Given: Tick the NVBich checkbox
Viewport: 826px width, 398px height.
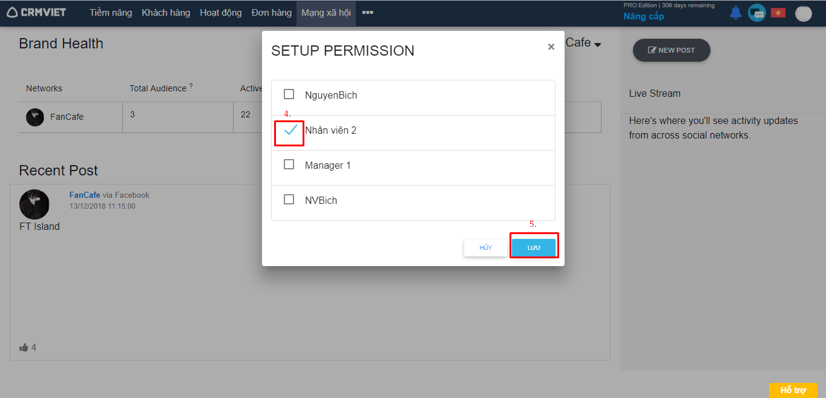Looking at the screenshot, I should 289,200.
